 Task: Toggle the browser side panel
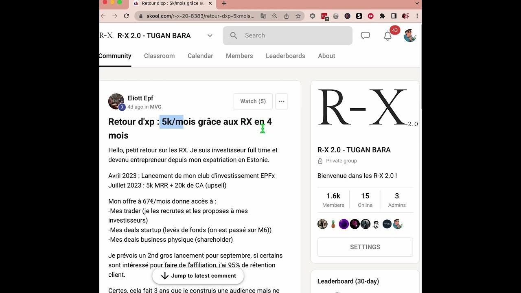click(x=394, y=16)
